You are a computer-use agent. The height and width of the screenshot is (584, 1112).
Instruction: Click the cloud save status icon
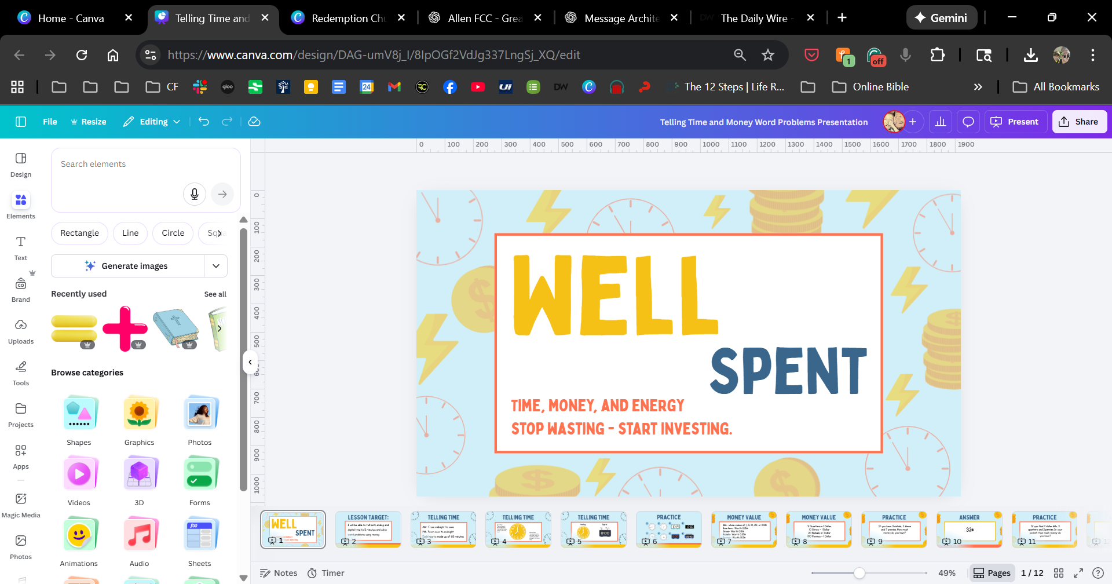tap(254, 122)
